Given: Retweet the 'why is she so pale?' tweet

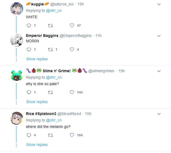Looking at the screenshot, I should (x=50, y=92).
